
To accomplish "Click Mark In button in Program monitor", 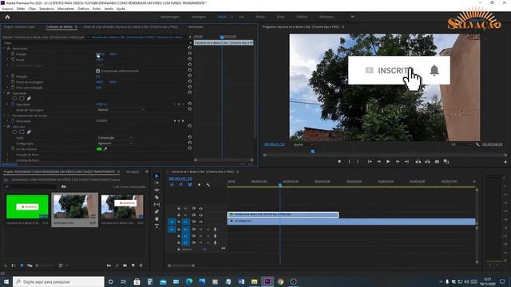I will [349, 161].
